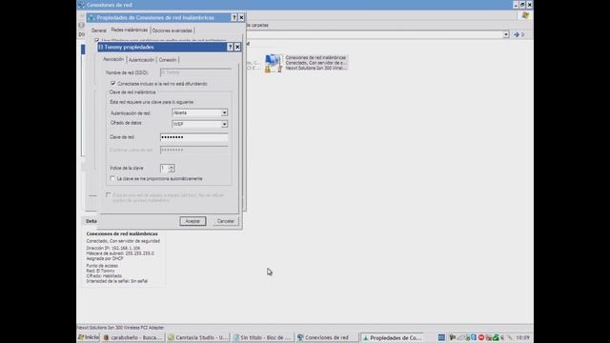Click 'Cifrado: Habilitado' in details panel

(x=104, y=275)
